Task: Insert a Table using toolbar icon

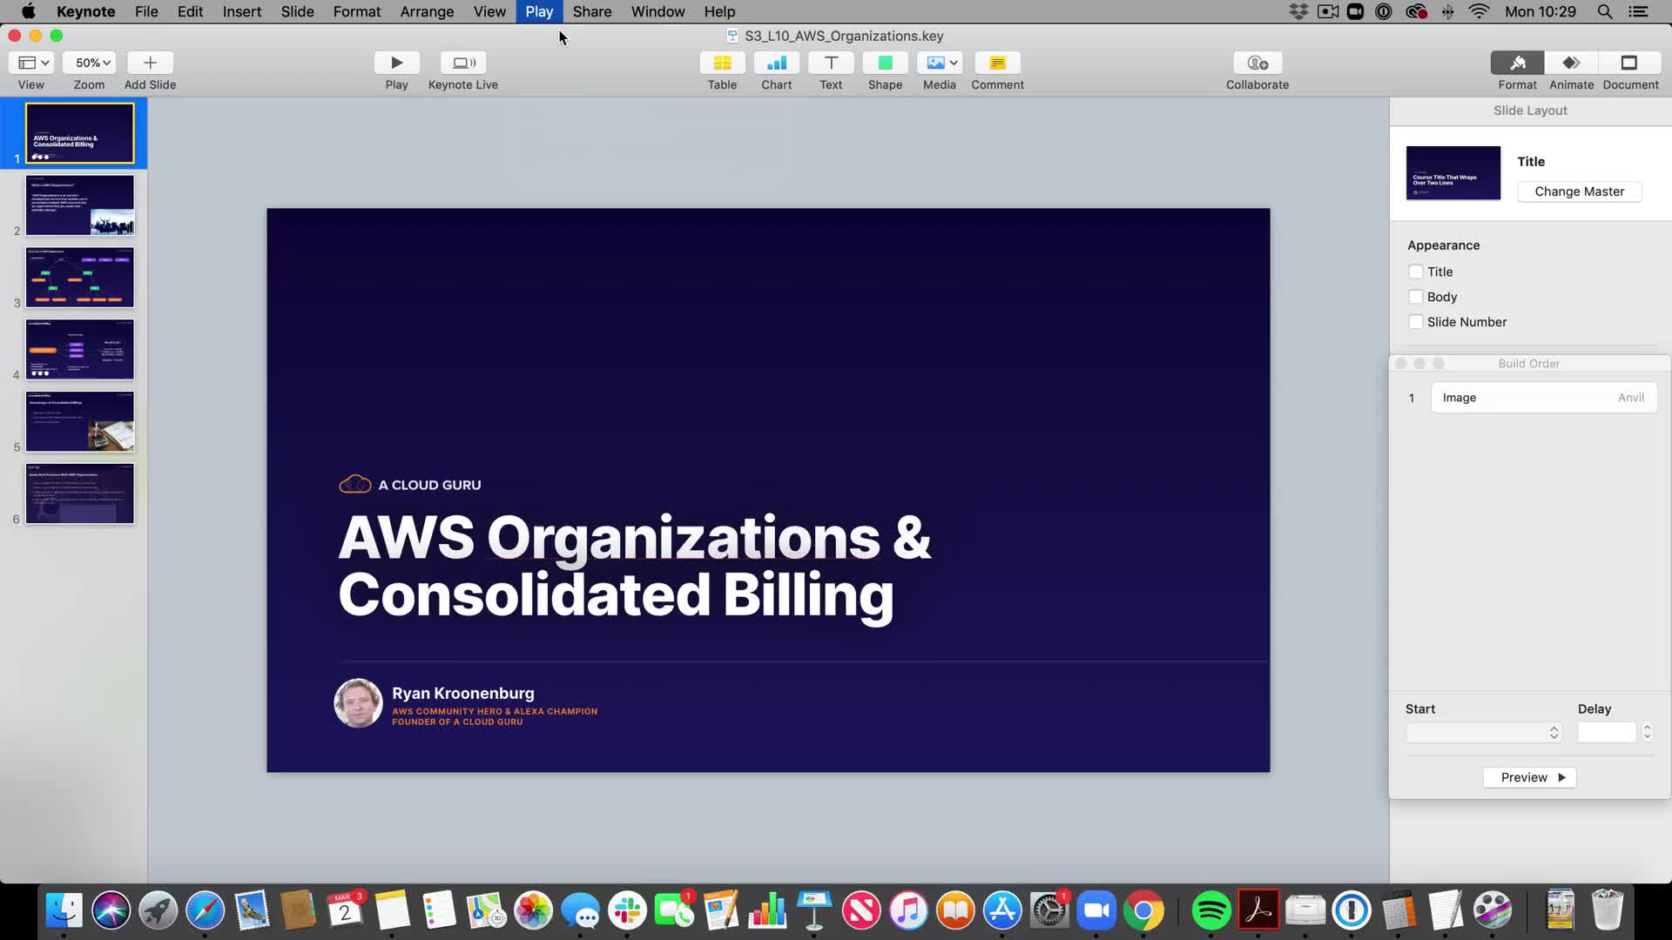Action: [722, 63]
